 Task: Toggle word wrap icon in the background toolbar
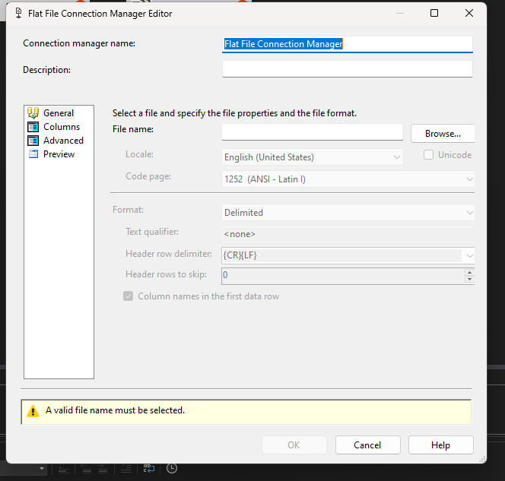pyautogui.click(x=149, y=468)
